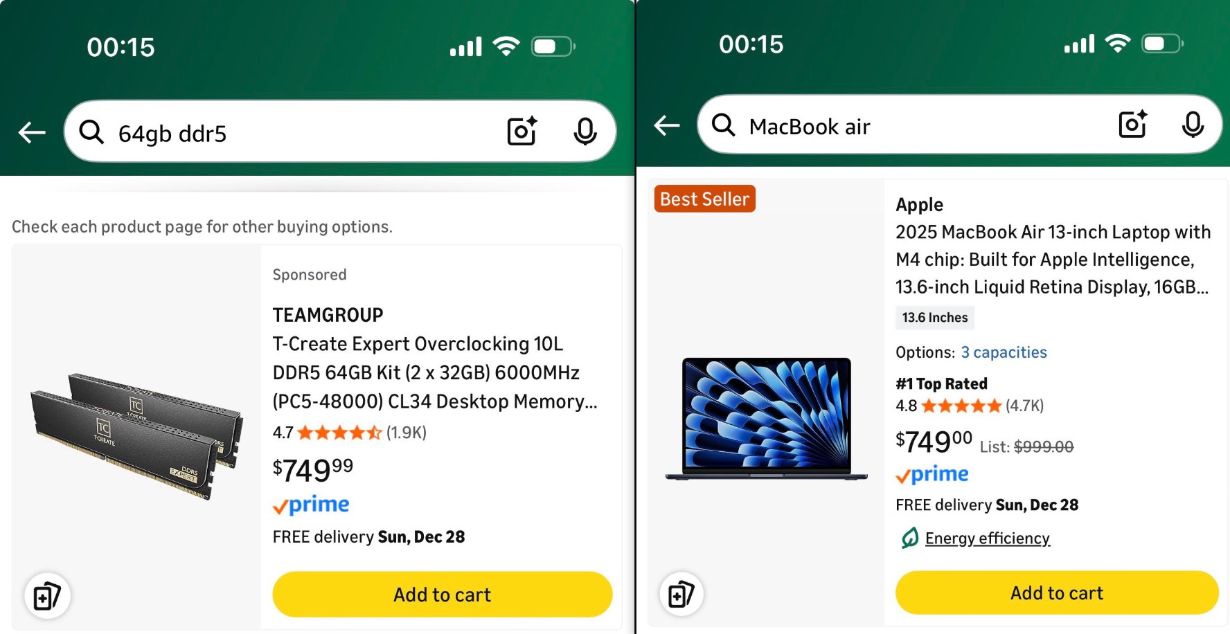Start voice search in MacBook air bar

coord(1193,125)
